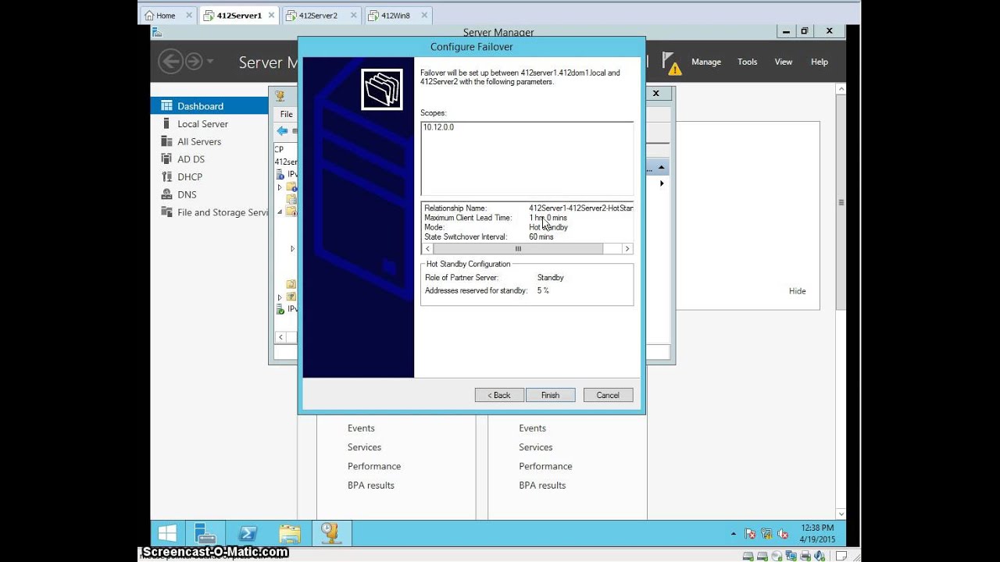Screen dimensions: 1000x562
Task: Select the All Servers icon
Action: click(x=166, y=141)
